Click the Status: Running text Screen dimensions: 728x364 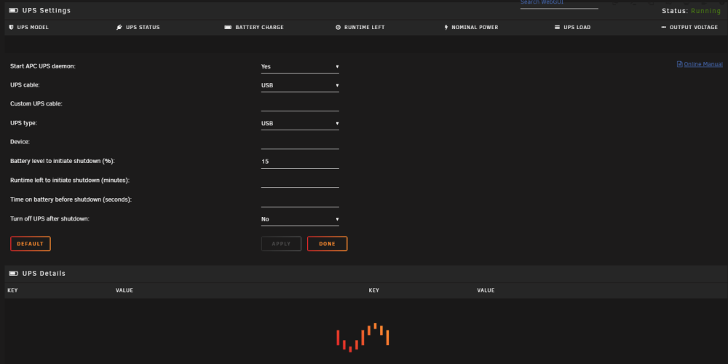692,11
